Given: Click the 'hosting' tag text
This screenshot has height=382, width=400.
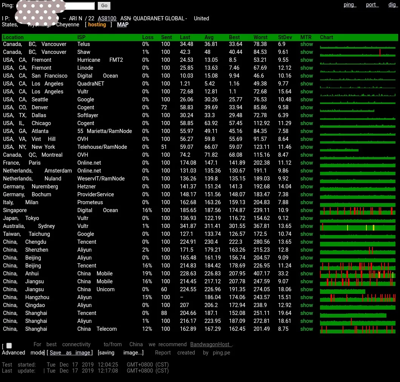Looking at the screenshot, I should tap(97, 24).
